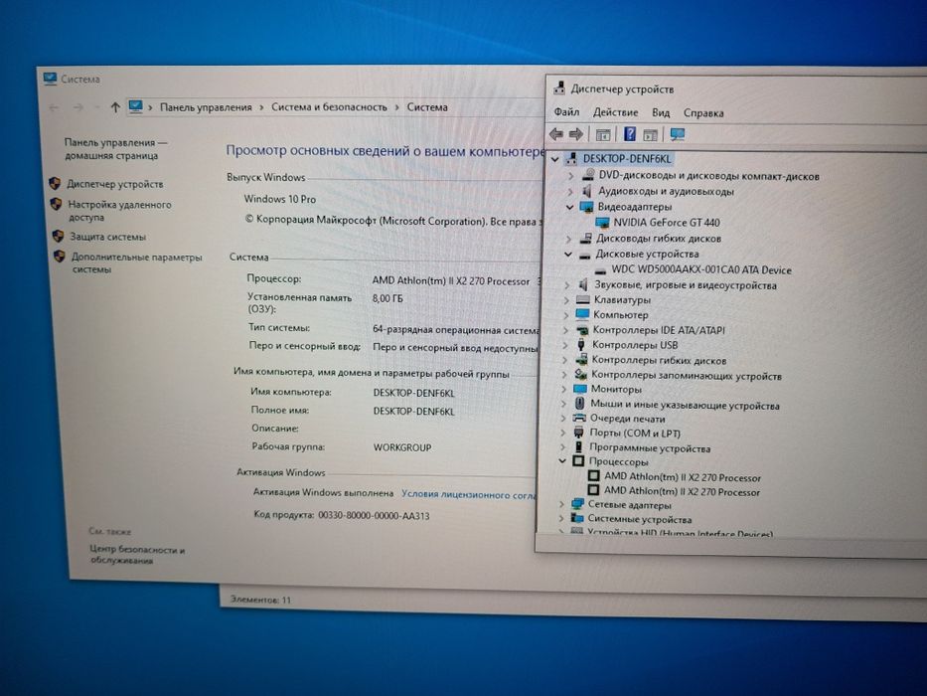927x696 pixels.
Task: Click the show/hide console tree toolbar icon
Action: pos(602,135)
